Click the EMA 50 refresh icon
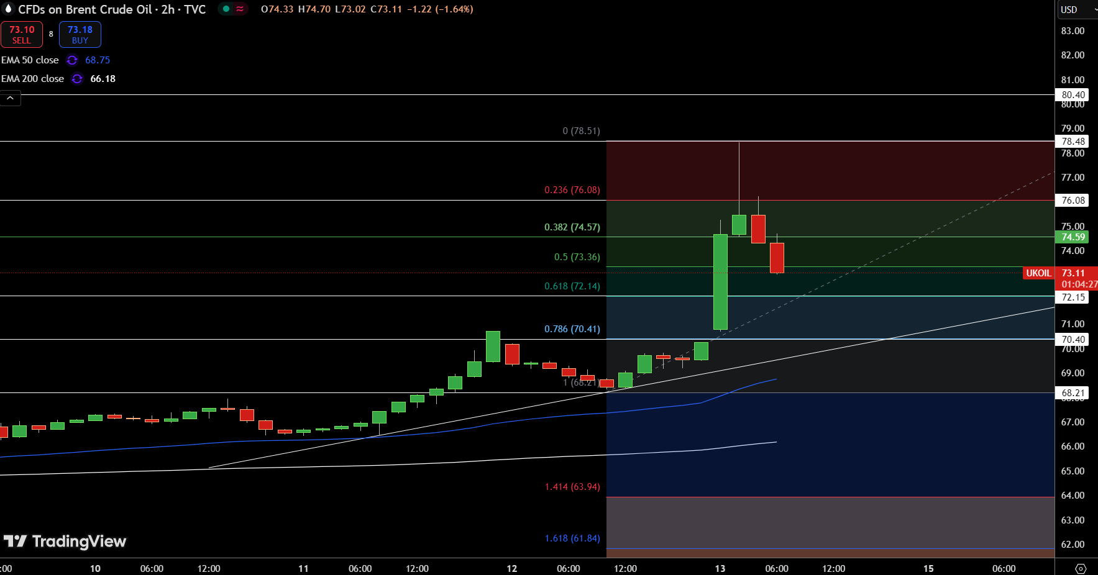Screen dimensions: 1098x575 pos(72,60)
